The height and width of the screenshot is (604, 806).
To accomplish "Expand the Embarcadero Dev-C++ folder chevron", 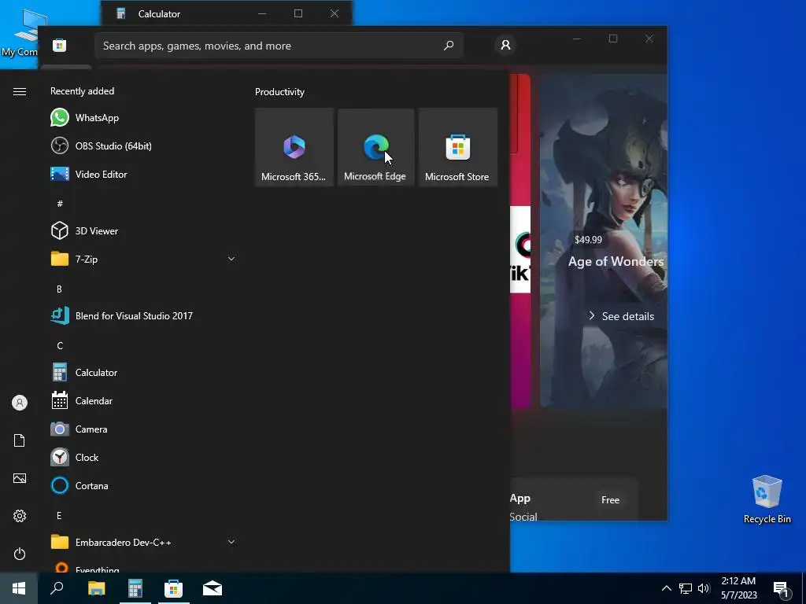I will (x=231, y=542).
